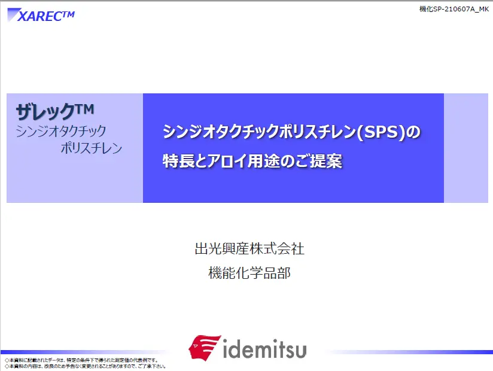Click the red Idemitsu face emblem
The height and width of the screenshot is (371, 493).
coord(205,347)
